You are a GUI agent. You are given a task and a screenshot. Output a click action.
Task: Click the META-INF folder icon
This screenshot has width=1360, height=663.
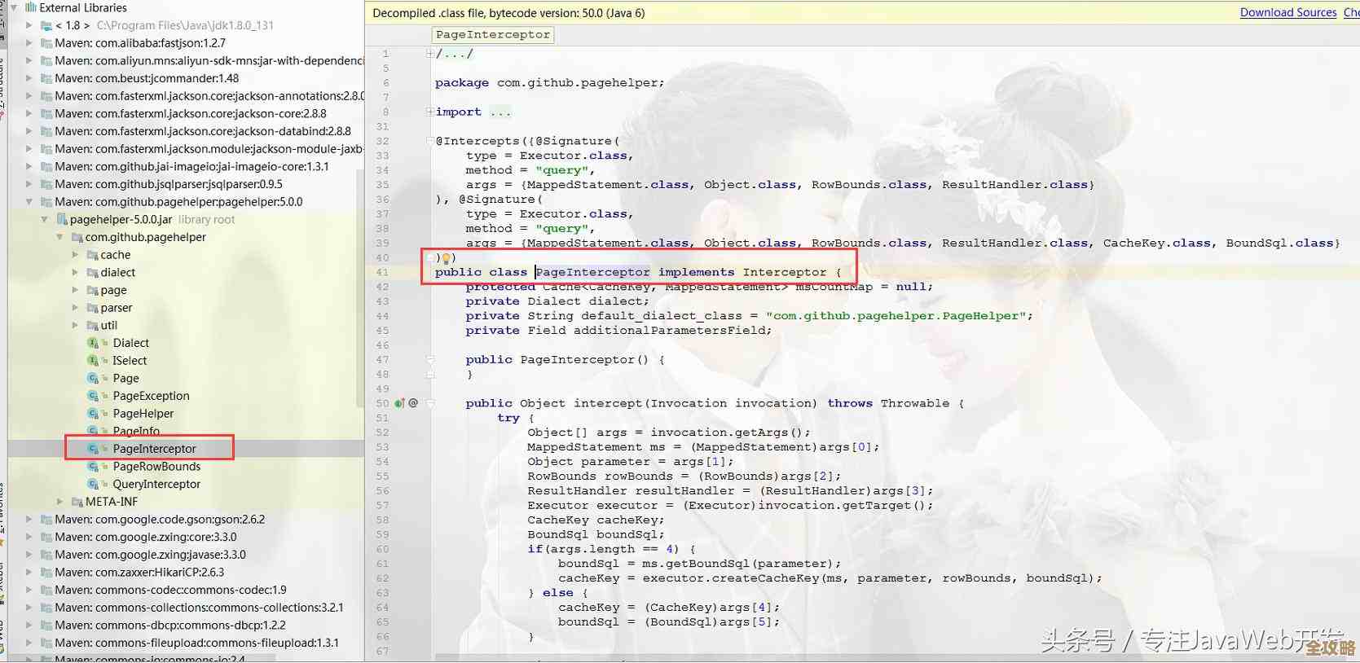(x=77, y=502)
